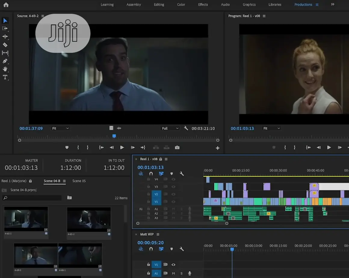Switch to Color workspace

pos(181,5)
